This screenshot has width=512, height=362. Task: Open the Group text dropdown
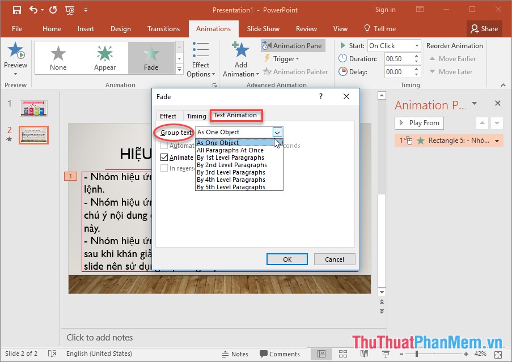pos(277,131)
